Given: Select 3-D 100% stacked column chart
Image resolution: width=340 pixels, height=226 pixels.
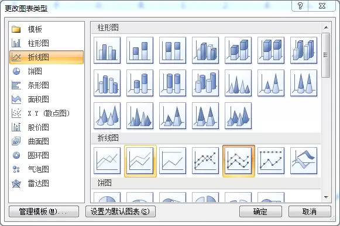Looking at the screenshot, I should pos(271,50).
